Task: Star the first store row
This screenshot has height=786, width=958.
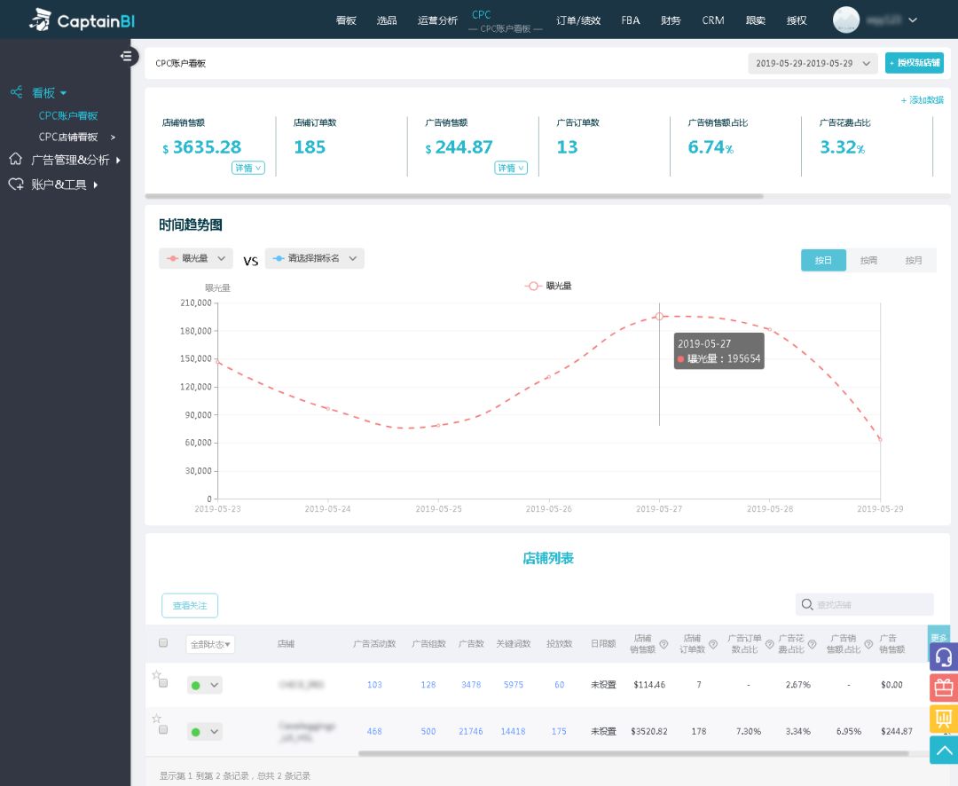Action: coord(157,673)
